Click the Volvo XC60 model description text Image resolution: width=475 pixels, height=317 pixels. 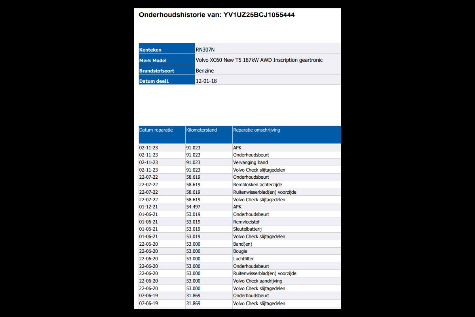click(x=259, y=60)
